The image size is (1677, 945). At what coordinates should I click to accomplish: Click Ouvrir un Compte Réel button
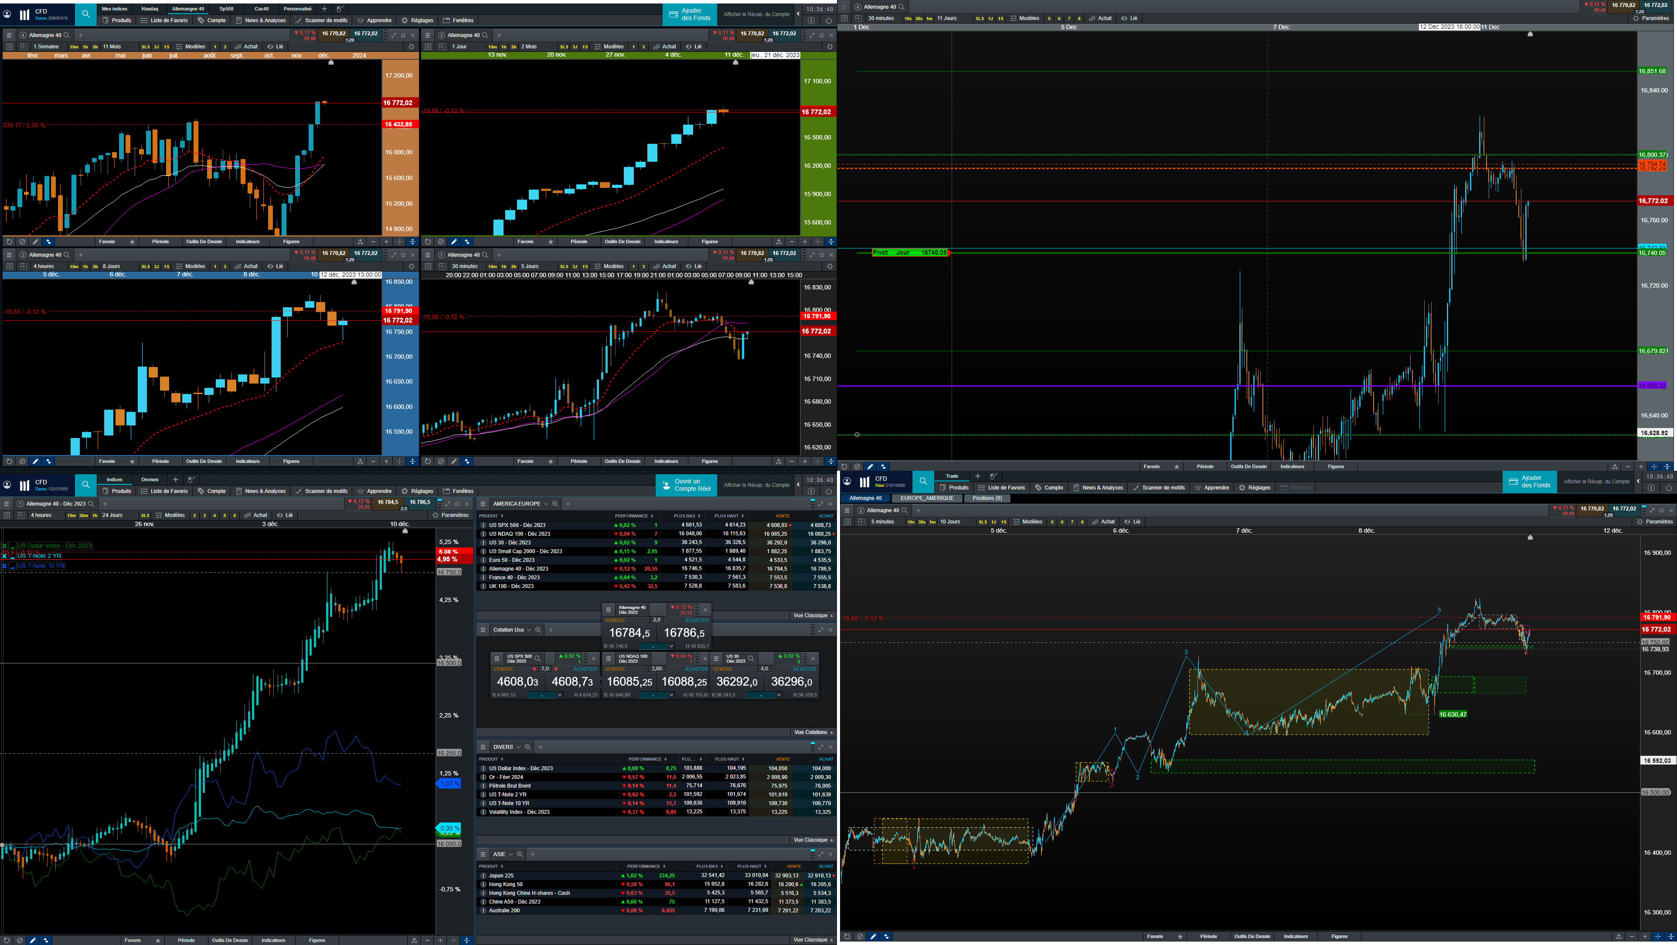(x=686, y=485)
